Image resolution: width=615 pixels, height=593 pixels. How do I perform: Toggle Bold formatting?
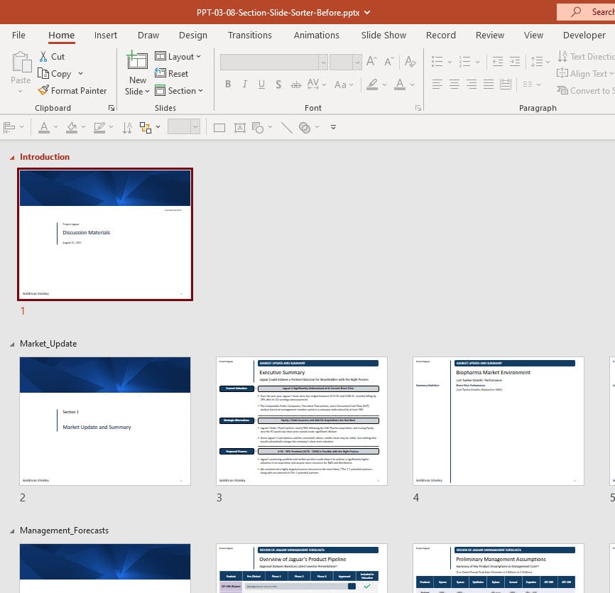point(228,85)
